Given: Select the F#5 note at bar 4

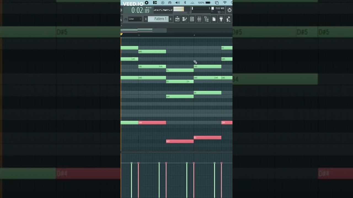Looking at the screenshot, I should tap(207, 67).
